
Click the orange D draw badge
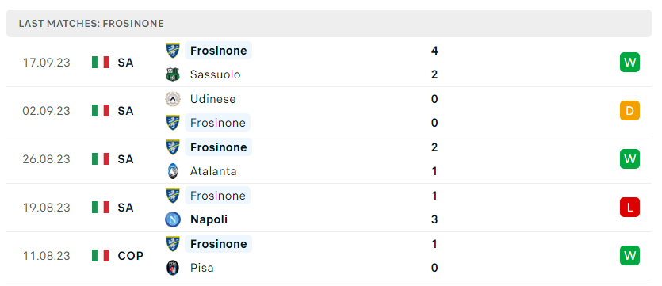coord(629,111)
